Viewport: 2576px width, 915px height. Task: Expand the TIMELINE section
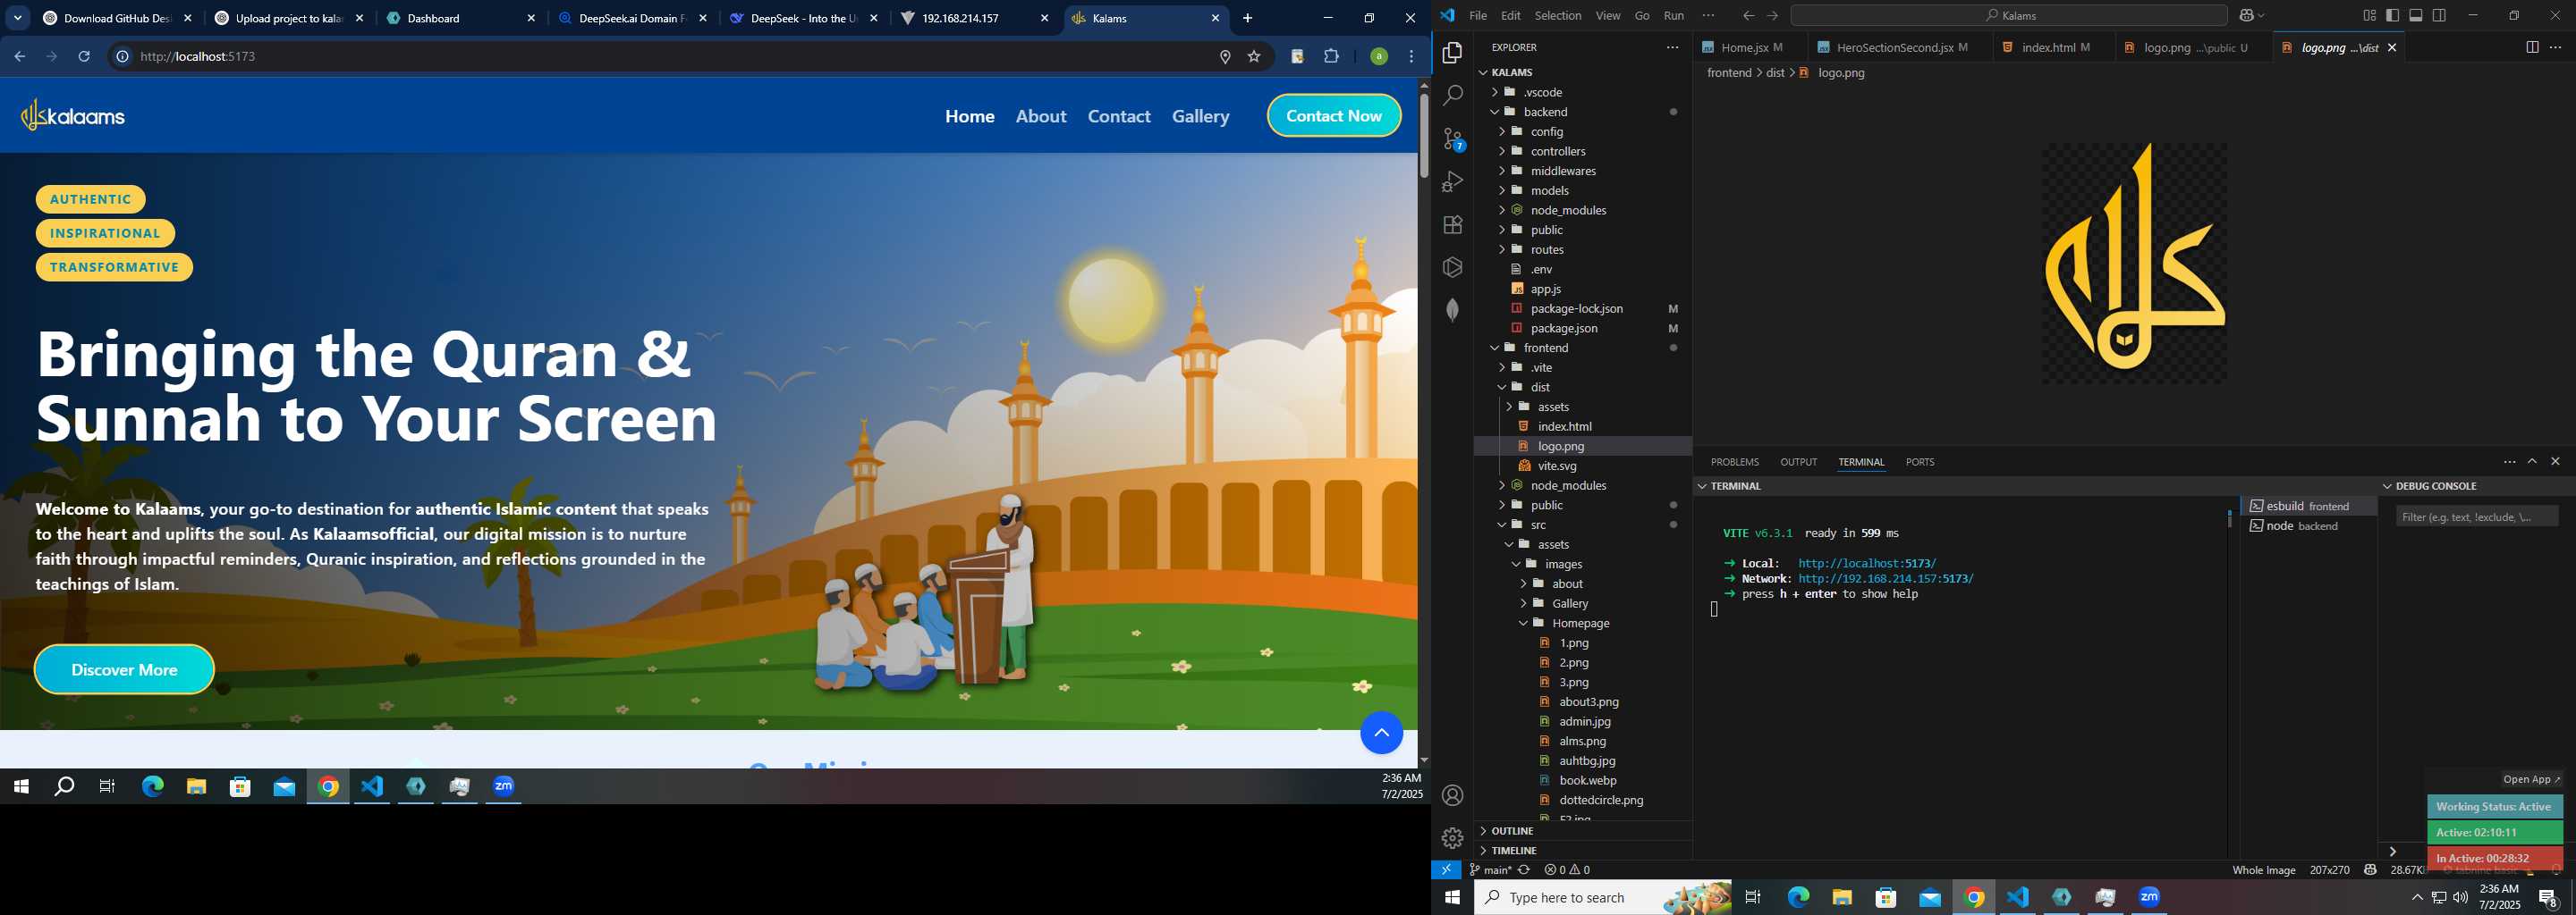pyautogui.click(x=1584, y=851)
